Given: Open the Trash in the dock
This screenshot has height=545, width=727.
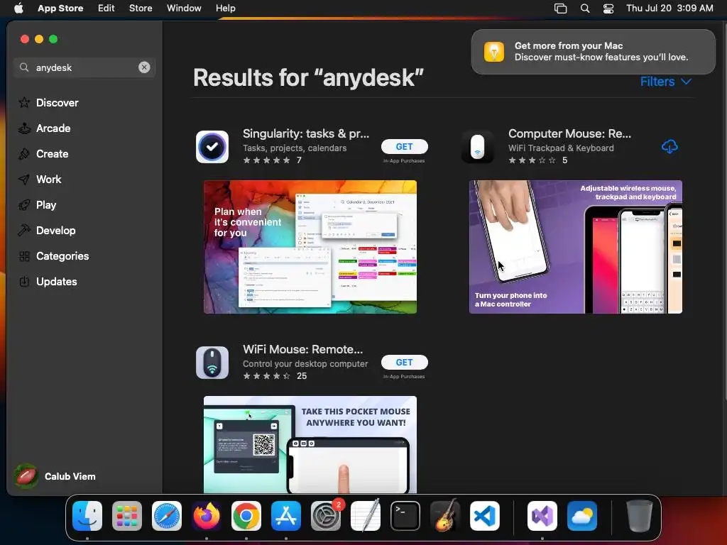Looking at the screenshot, I should click(x=640, y=515).
